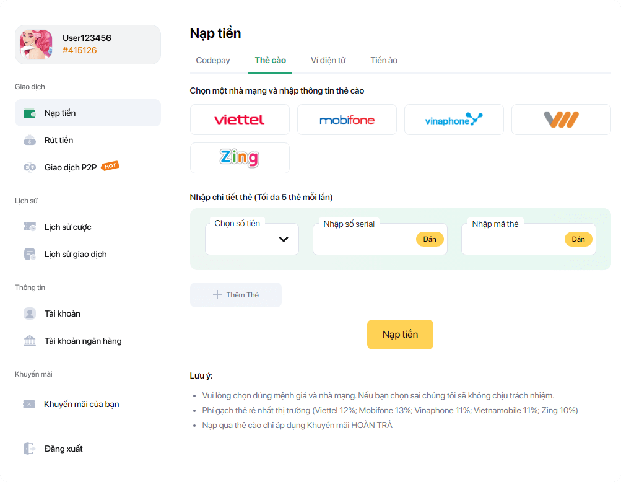Select the Mobifone carrier card
The image size is (621, 482).
(x=347, y=120)
